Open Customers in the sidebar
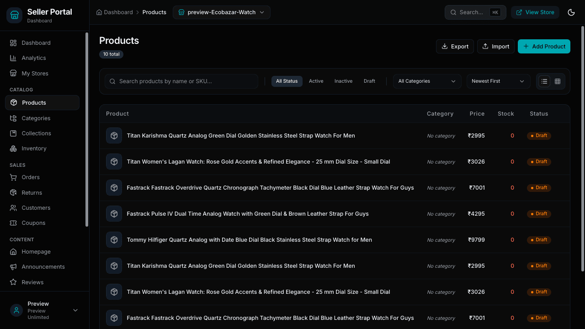Viewport: 585px width, 329px height. (x=43, y=208)
